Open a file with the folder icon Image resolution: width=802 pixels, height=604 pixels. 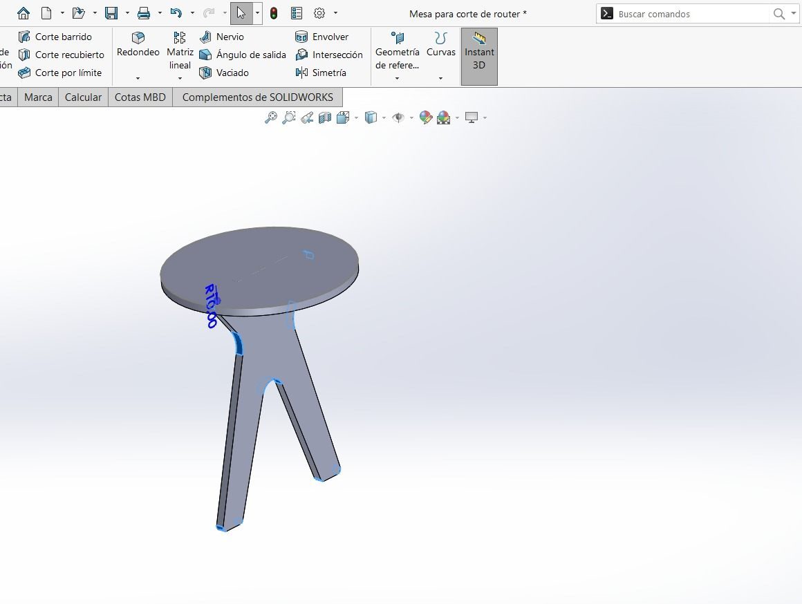[x=78, y=13]
